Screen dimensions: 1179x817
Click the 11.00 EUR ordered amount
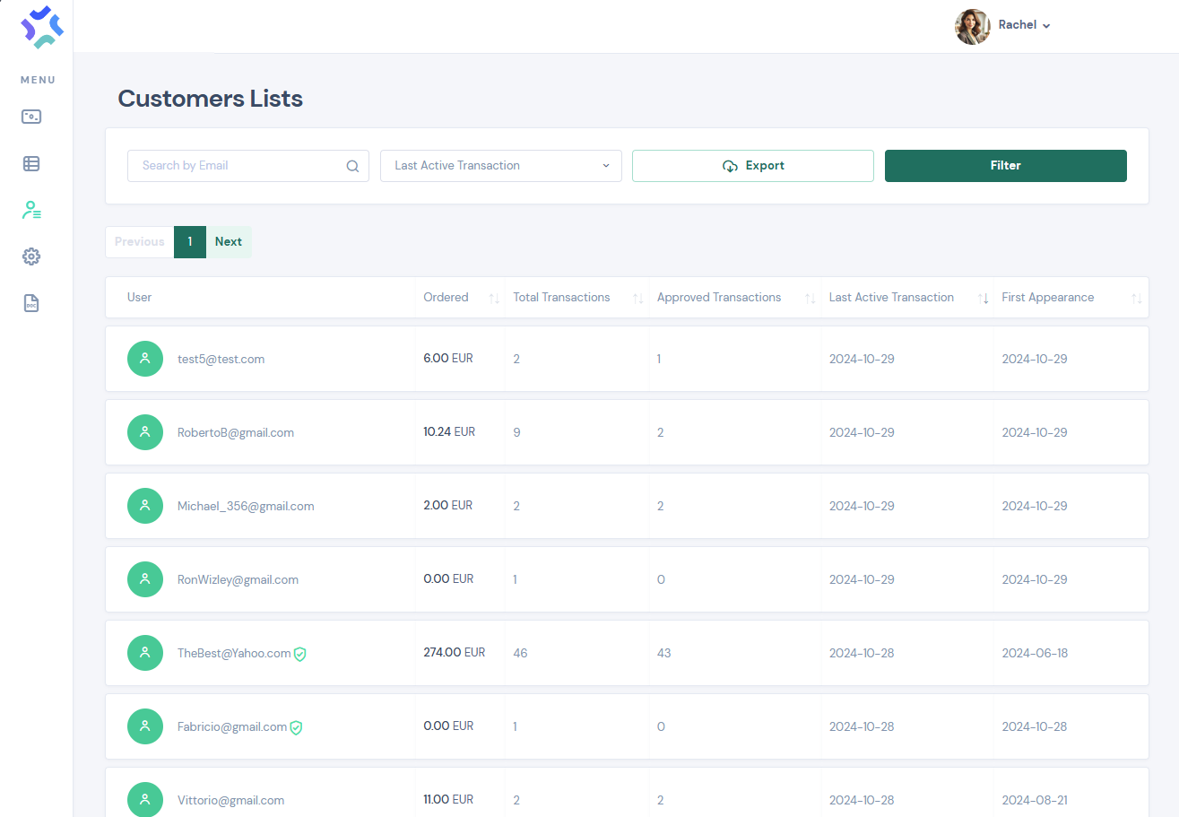(448, 800)
